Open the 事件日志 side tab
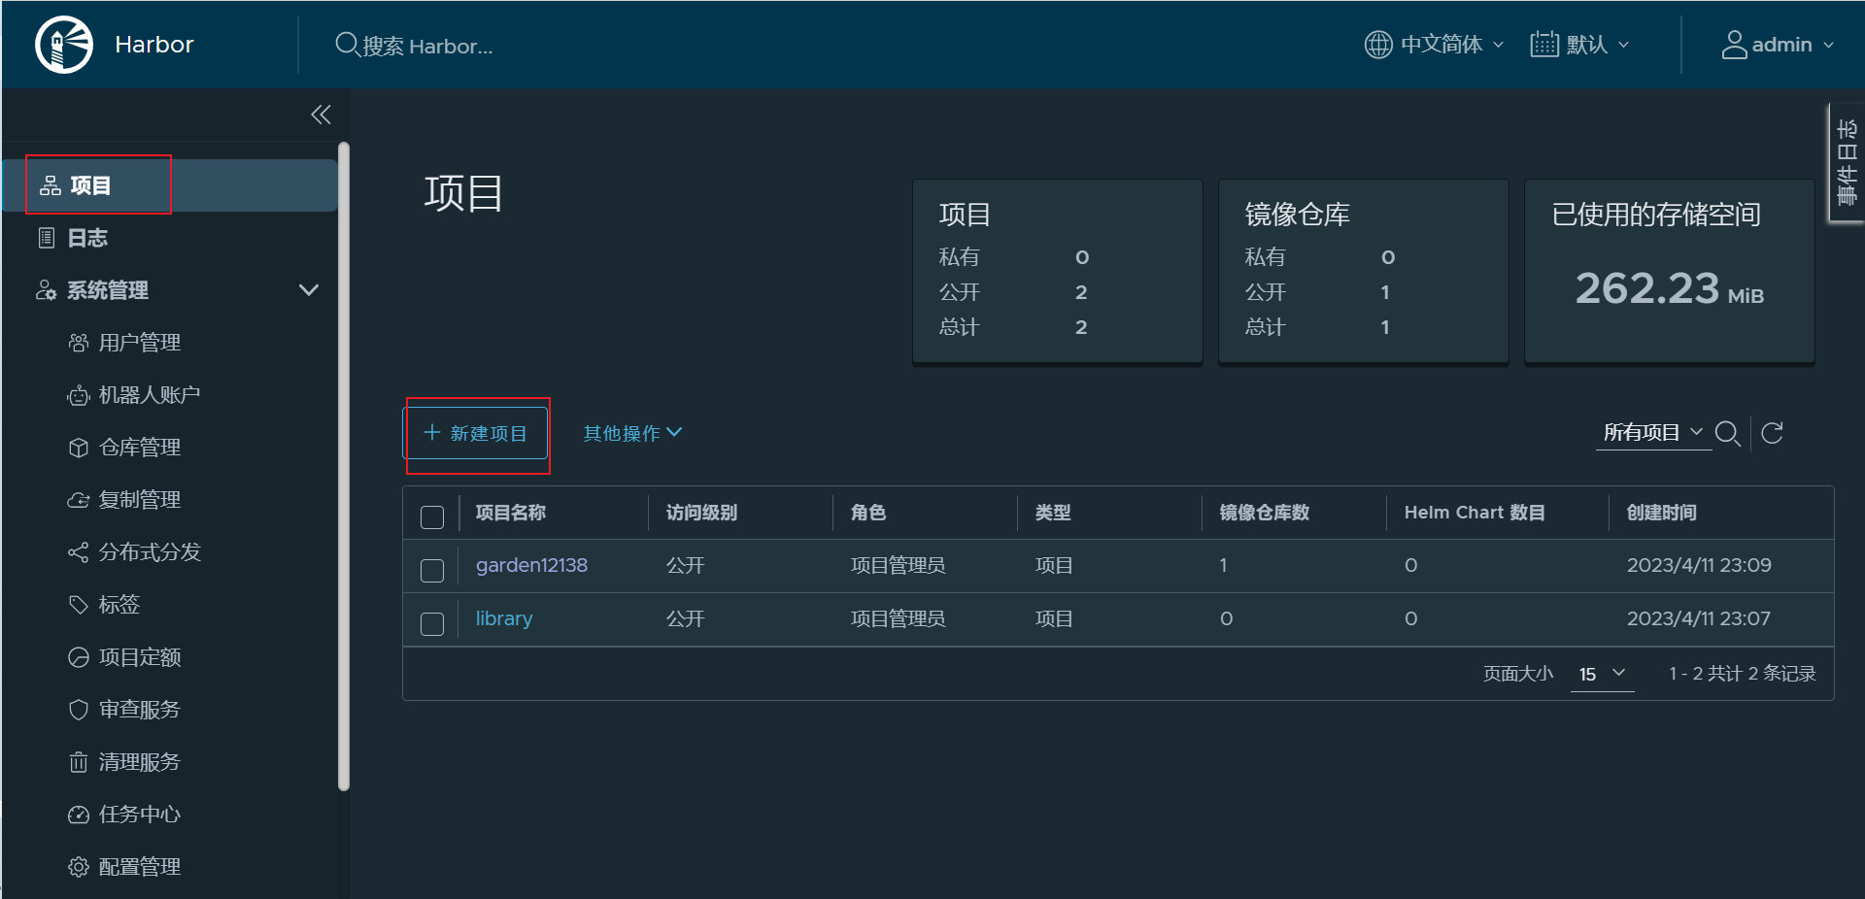The height and width of the screenshot is (899, 1865). [x=1847, y=162]
